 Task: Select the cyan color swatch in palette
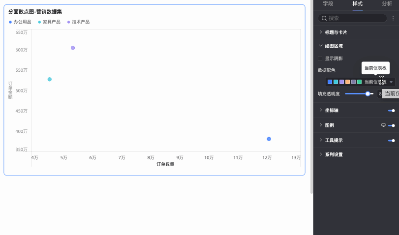(336, 82)
